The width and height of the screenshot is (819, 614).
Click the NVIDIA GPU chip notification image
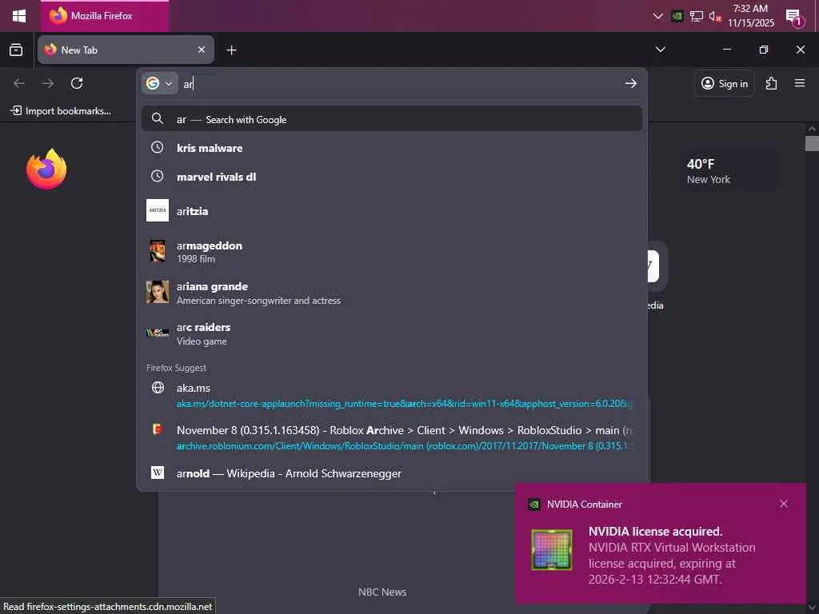[x=552, y=550]
